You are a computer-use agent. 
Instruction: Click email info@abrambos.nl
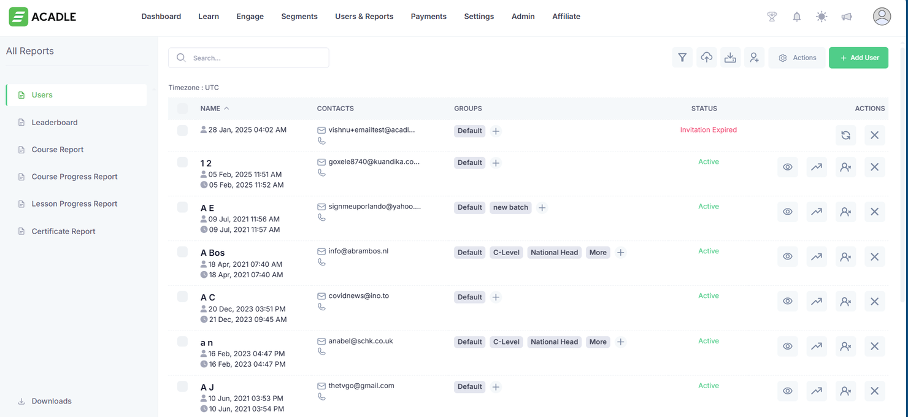pos(358,251)
